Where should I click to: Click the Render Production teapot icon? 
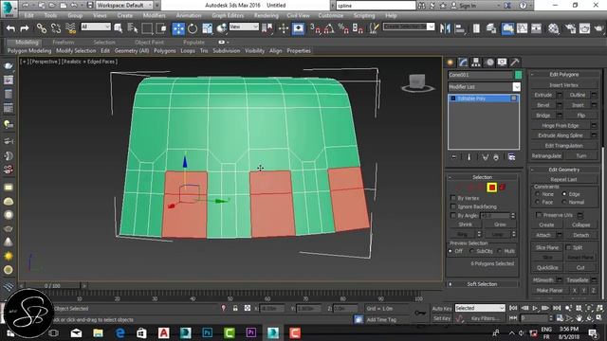click(599, 28)
